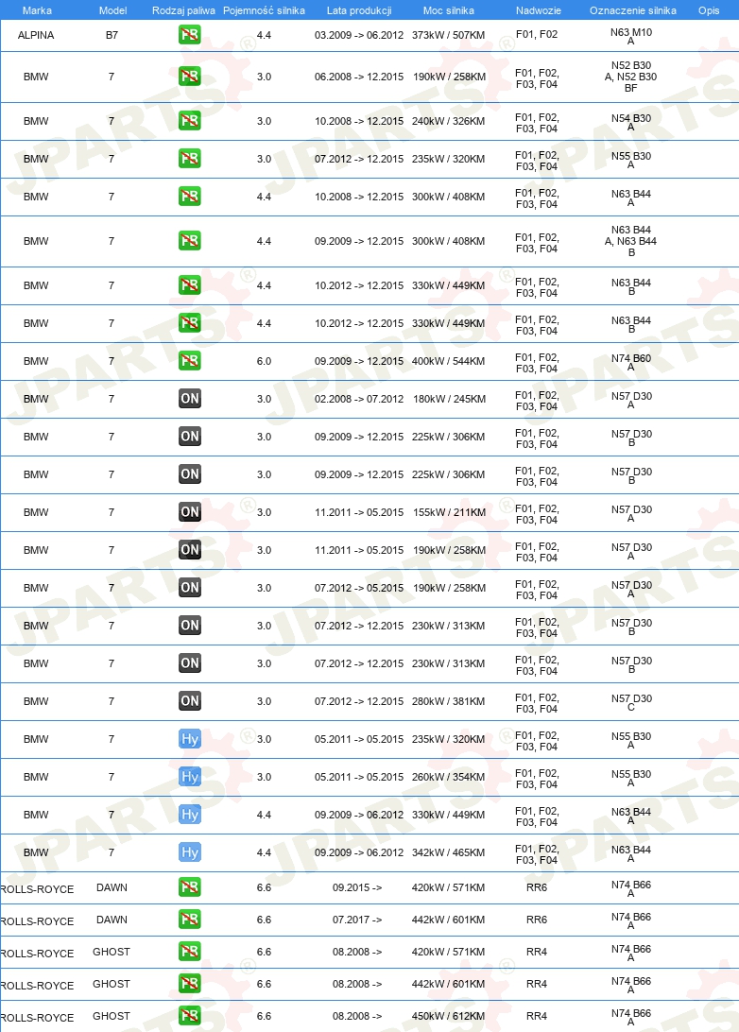Select the 180kW / 245KM power cell
This screenshot has height=1032, width=739.
[449, 399]
